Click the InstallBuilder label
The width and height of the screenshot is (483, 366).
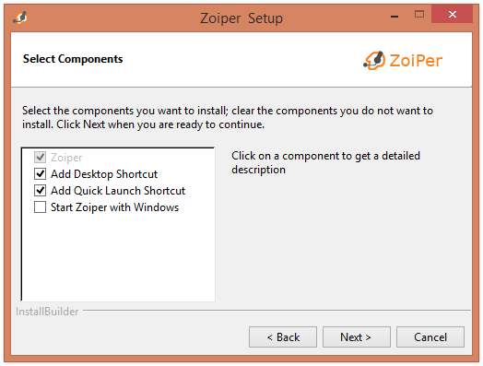(x=47, y=312)
